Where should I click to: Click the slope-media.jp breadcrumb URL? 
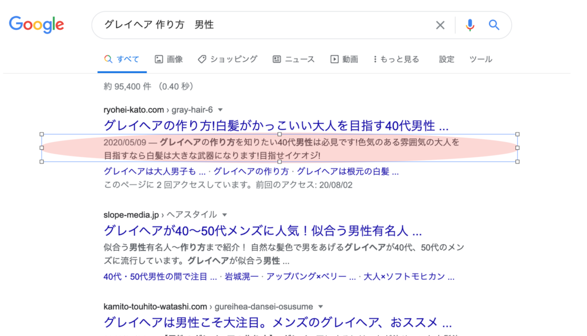161,215
